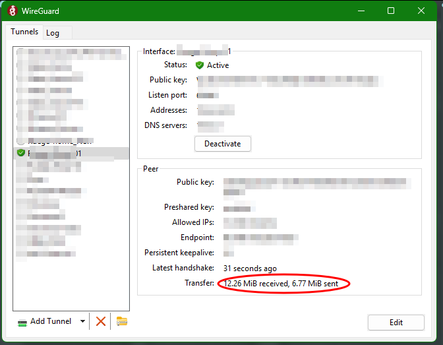Click the green shield Active status icon
Screen dimensions: 443x345
[x=200, y=65]
